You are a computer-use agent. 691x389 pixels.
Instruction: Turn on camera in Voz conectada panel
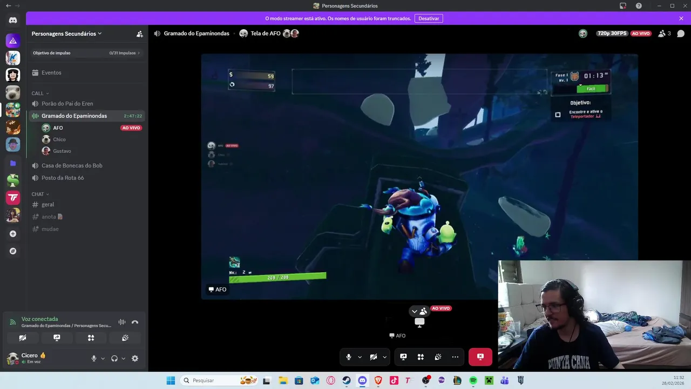23,338
